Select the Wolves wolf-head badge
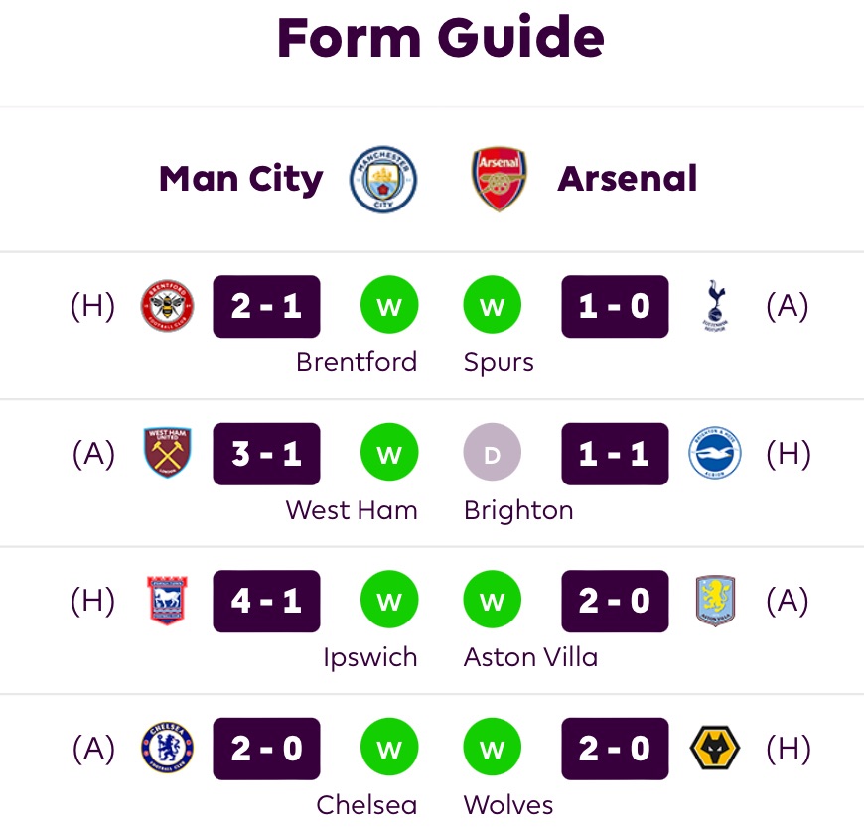Image resolution: width=864 pixels, height=828 pixels. tap(715, 748)
